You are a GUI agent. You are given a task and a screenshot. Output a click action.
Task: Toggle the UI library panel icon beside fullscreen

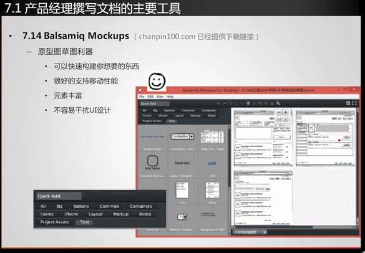click(x=348, y=103)
